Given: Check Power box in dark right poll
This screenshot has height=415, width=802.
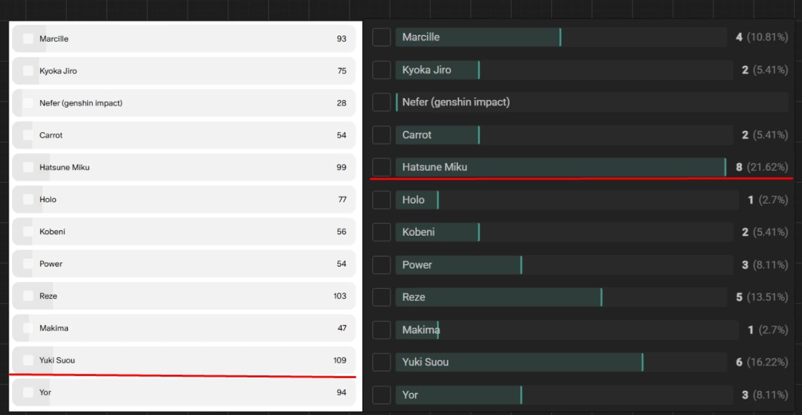Looking at the screenshot, I should 381,265.
